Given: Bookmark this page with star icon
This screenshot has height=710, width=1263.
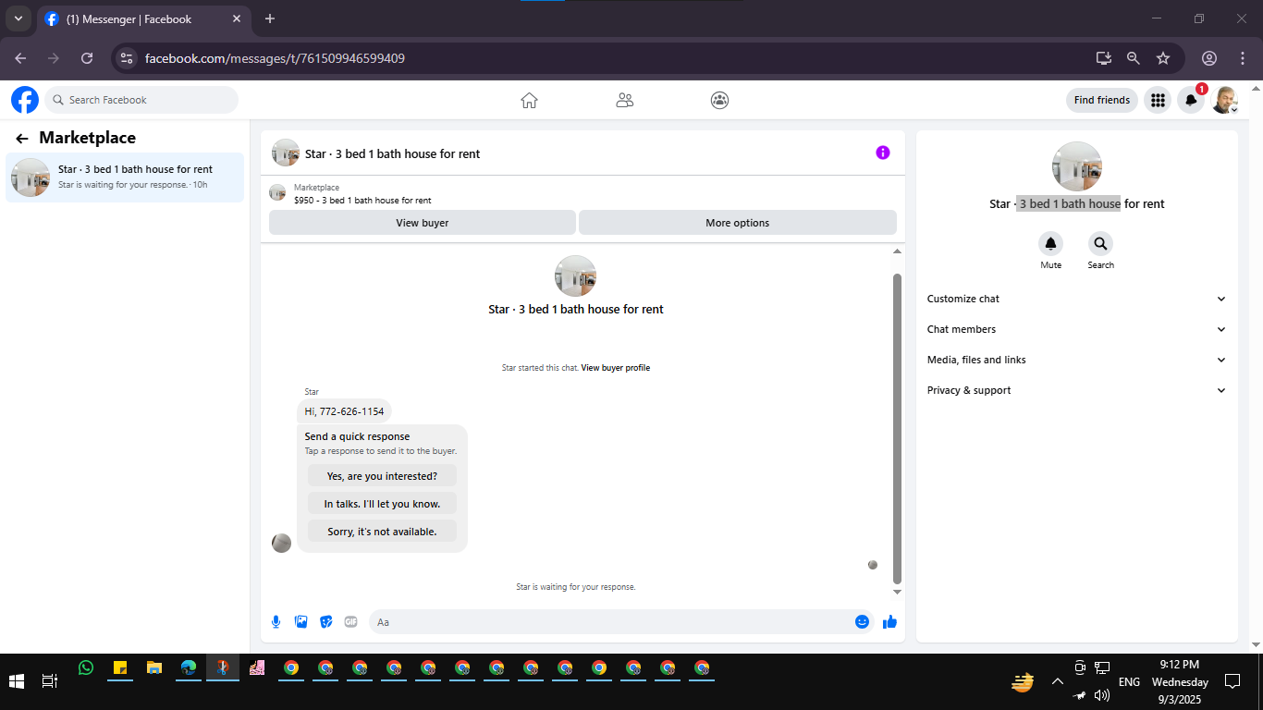Looking at the screenshot, I should pyautogui.click(x=1163, y=58).
